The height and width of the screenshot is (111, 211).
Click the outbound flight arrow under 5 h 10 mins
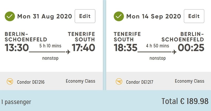(x=50, y=52)
